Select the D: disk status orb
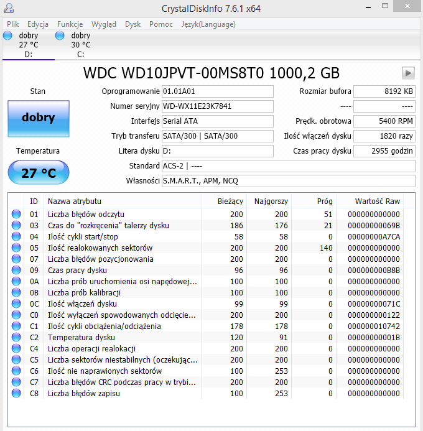The width and height of the screenshot is (423, 431). click(x=7, y=35)
